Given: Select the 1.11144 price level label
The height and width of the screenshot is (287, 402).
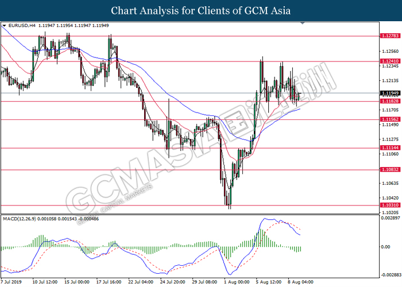Looking at the screenshot, I should (x=390, y=148).
